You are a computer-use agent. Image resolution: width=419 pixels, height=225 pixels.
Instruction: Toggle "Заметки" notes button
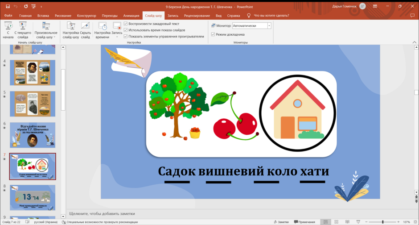click(x=281, y=222)
